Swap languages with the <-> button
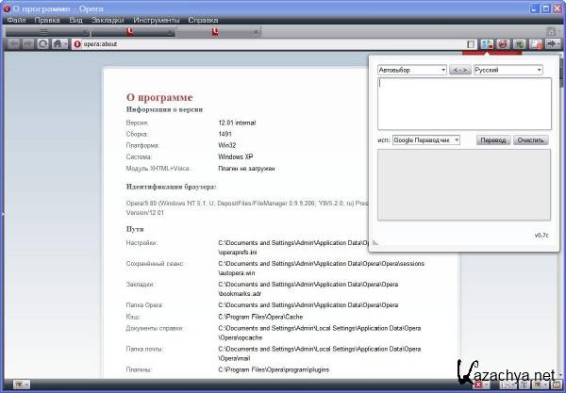The width and height of the screenshot is (566, 393). 459,70
